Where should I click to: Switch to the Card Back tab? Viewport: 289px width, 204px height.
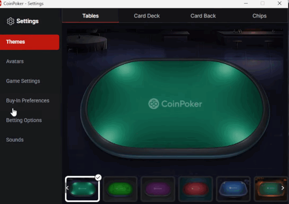coord(203,16)
